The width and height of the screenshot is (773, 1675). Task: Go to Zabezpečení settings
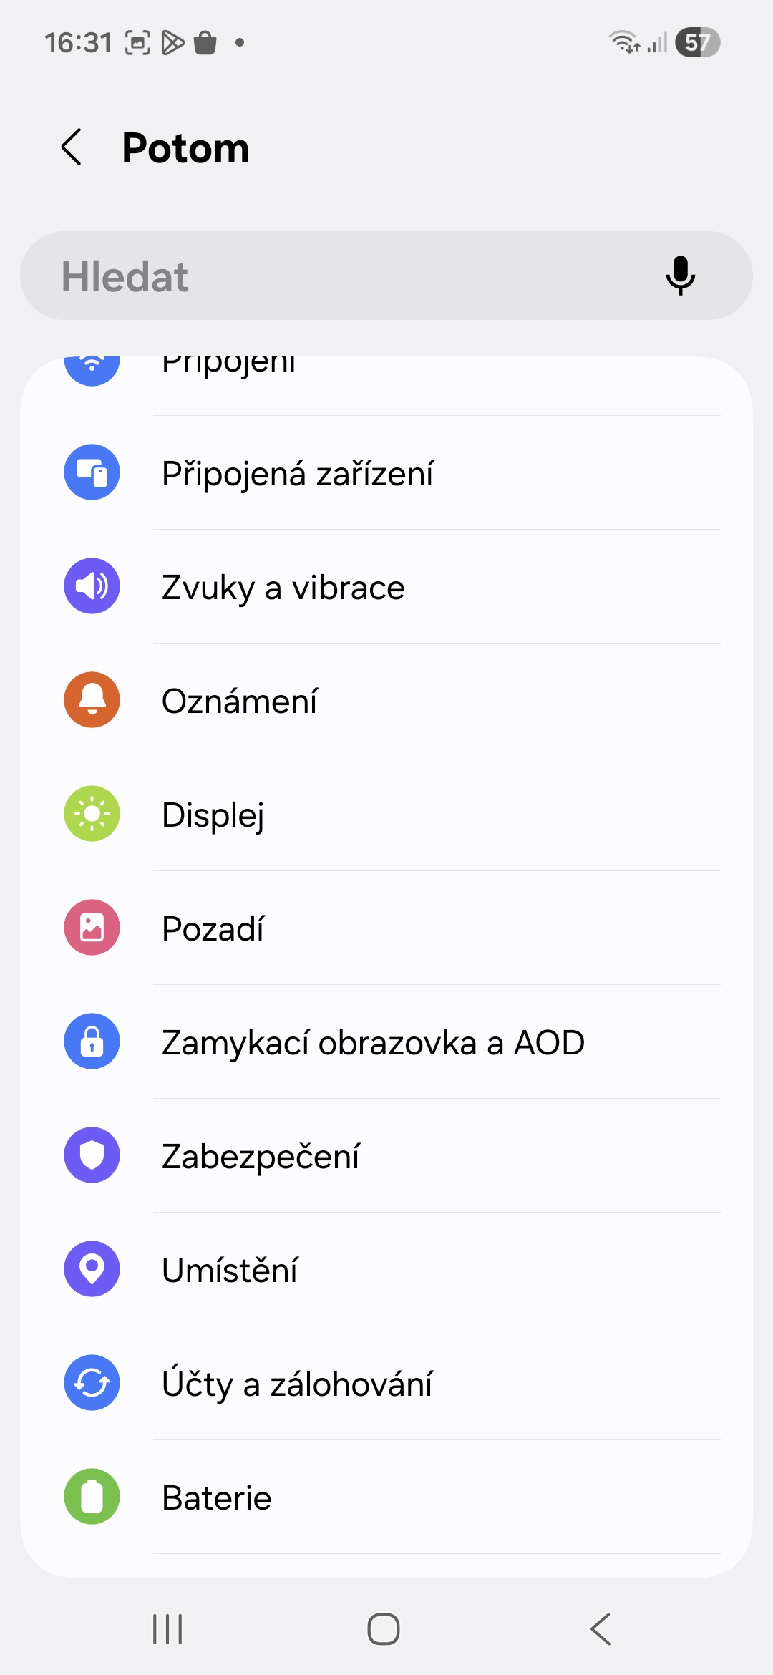(261, 1157)
